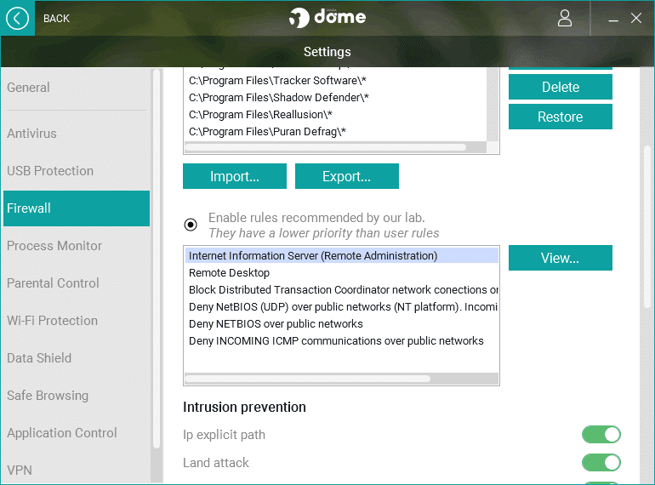Select Block Distributed Transaction Coordinator rule
655x485 pixels.
[342, 290]
